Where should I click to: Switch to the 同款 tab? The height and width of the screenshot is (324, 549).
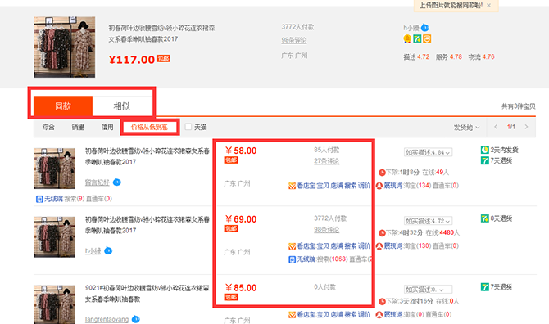pyautogui.click(x=63, y=106)
